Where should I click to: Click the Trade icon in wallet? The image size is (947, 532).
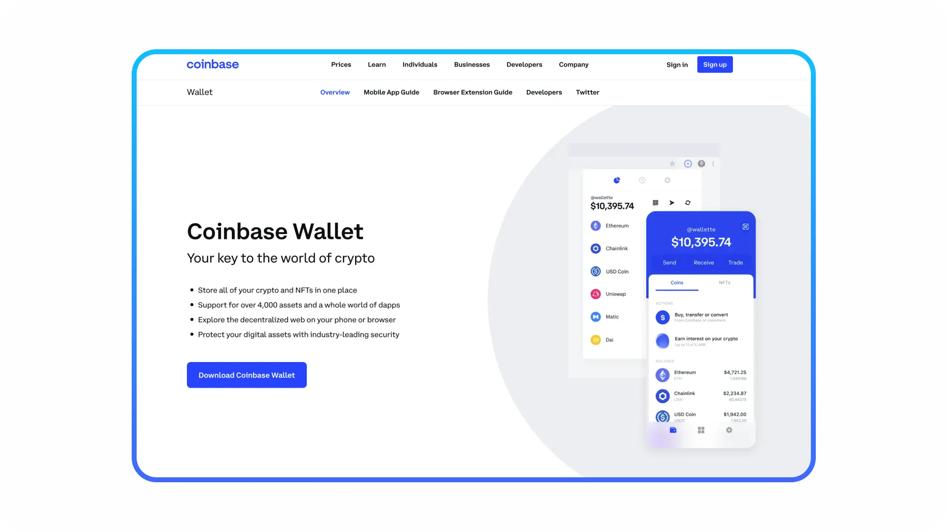coord(735,263)
